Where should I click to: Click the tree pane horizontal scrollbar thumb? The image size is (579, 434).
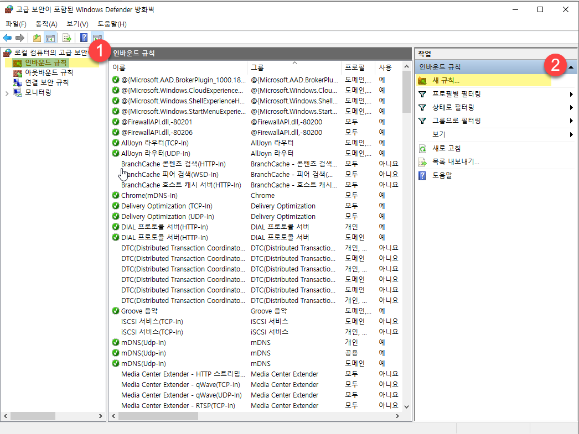point(33,416)
